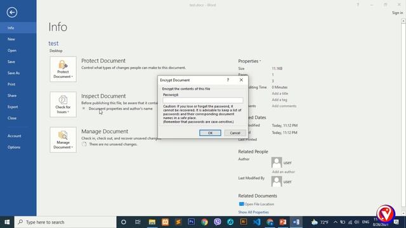Click the volume icon in the system tray
The width and height of the screenshot is (406, 228).
point(357,222)
